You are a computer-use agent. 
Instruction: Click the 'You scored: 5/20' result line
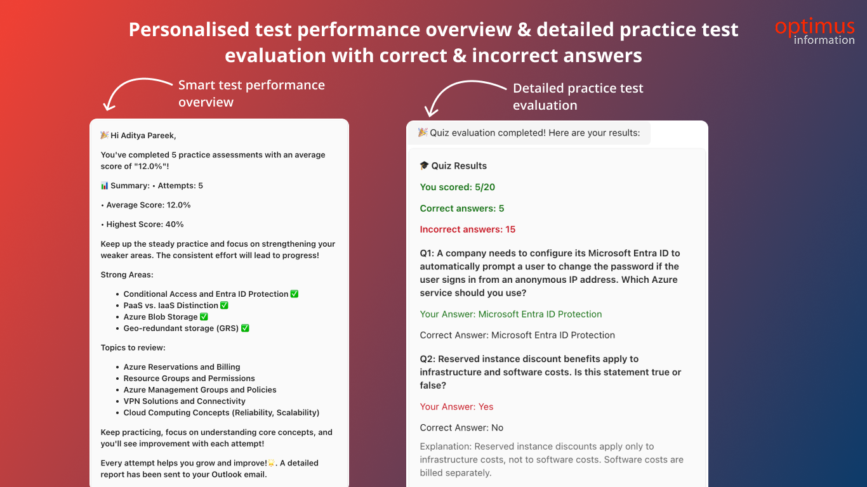(x=458, y=187)
